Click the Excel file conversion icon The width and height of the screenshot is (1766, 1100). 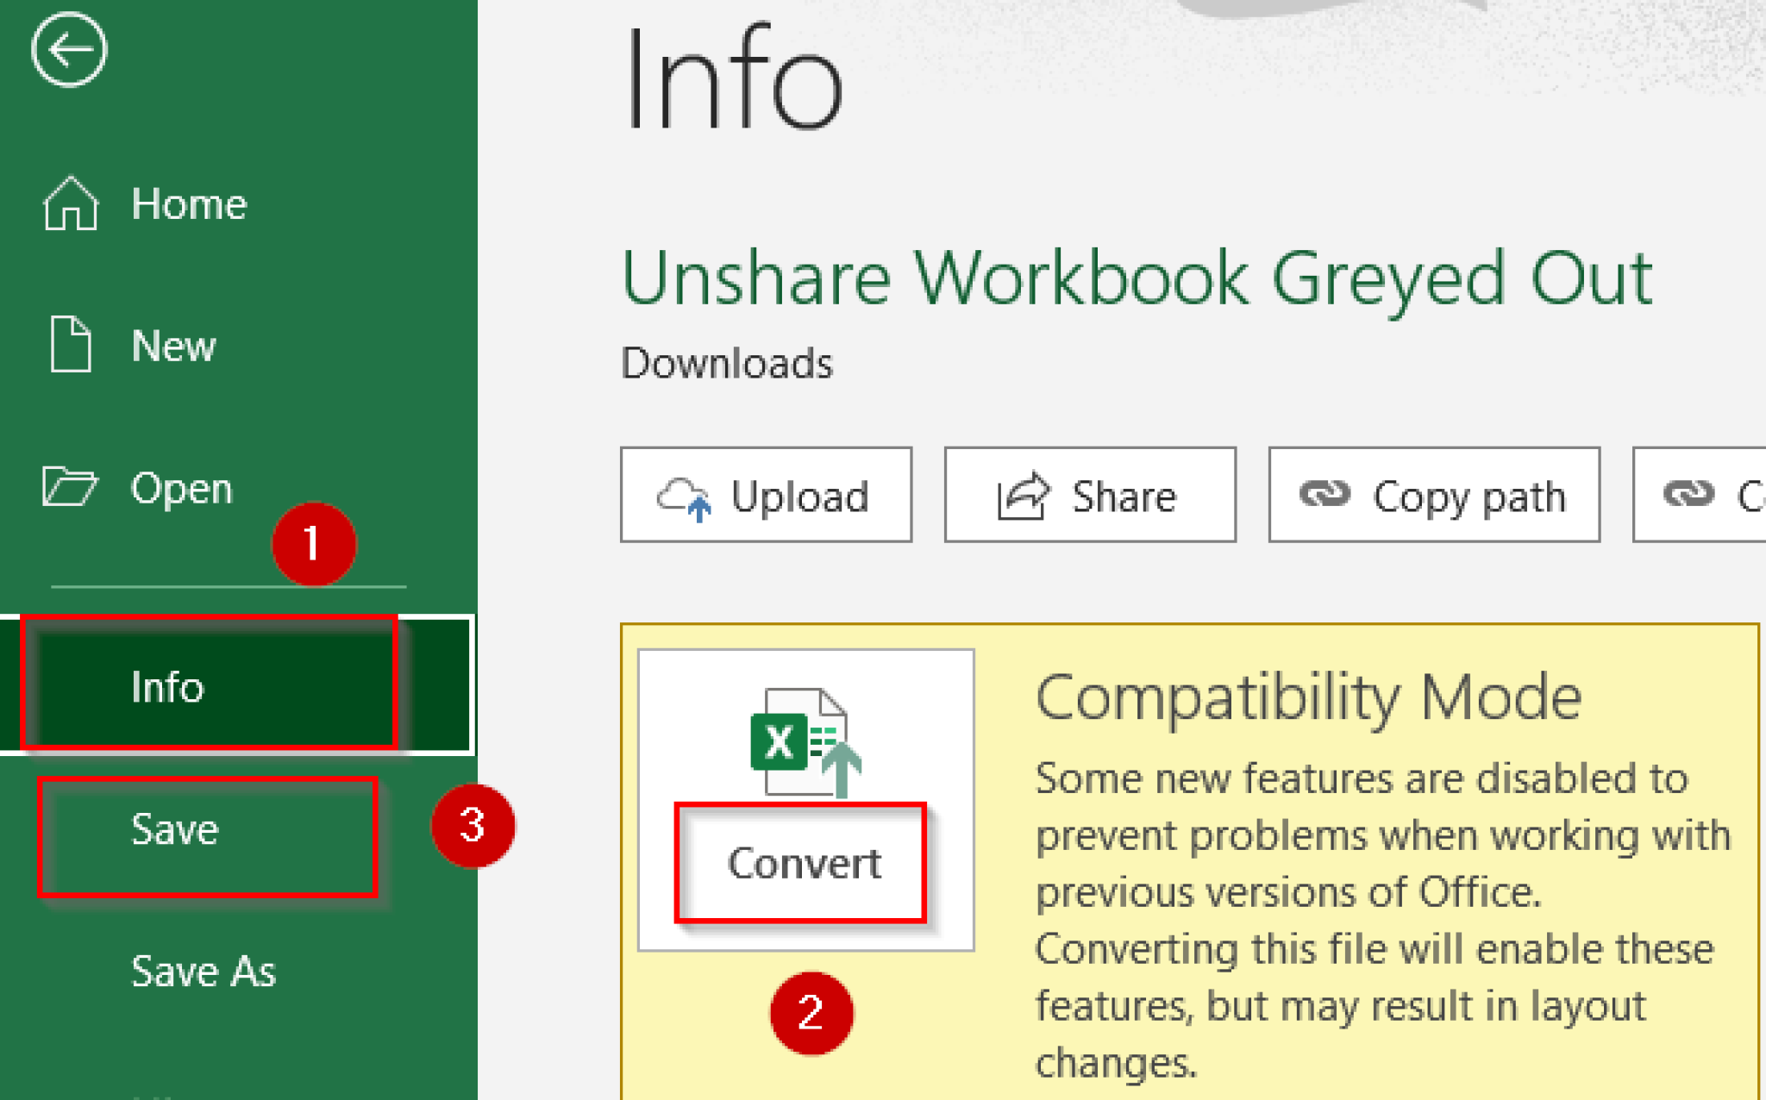point(805,741)
